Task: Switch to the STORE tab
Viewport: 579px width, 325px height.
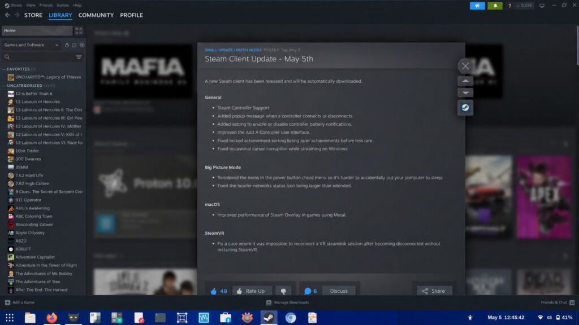Action: 33,15
